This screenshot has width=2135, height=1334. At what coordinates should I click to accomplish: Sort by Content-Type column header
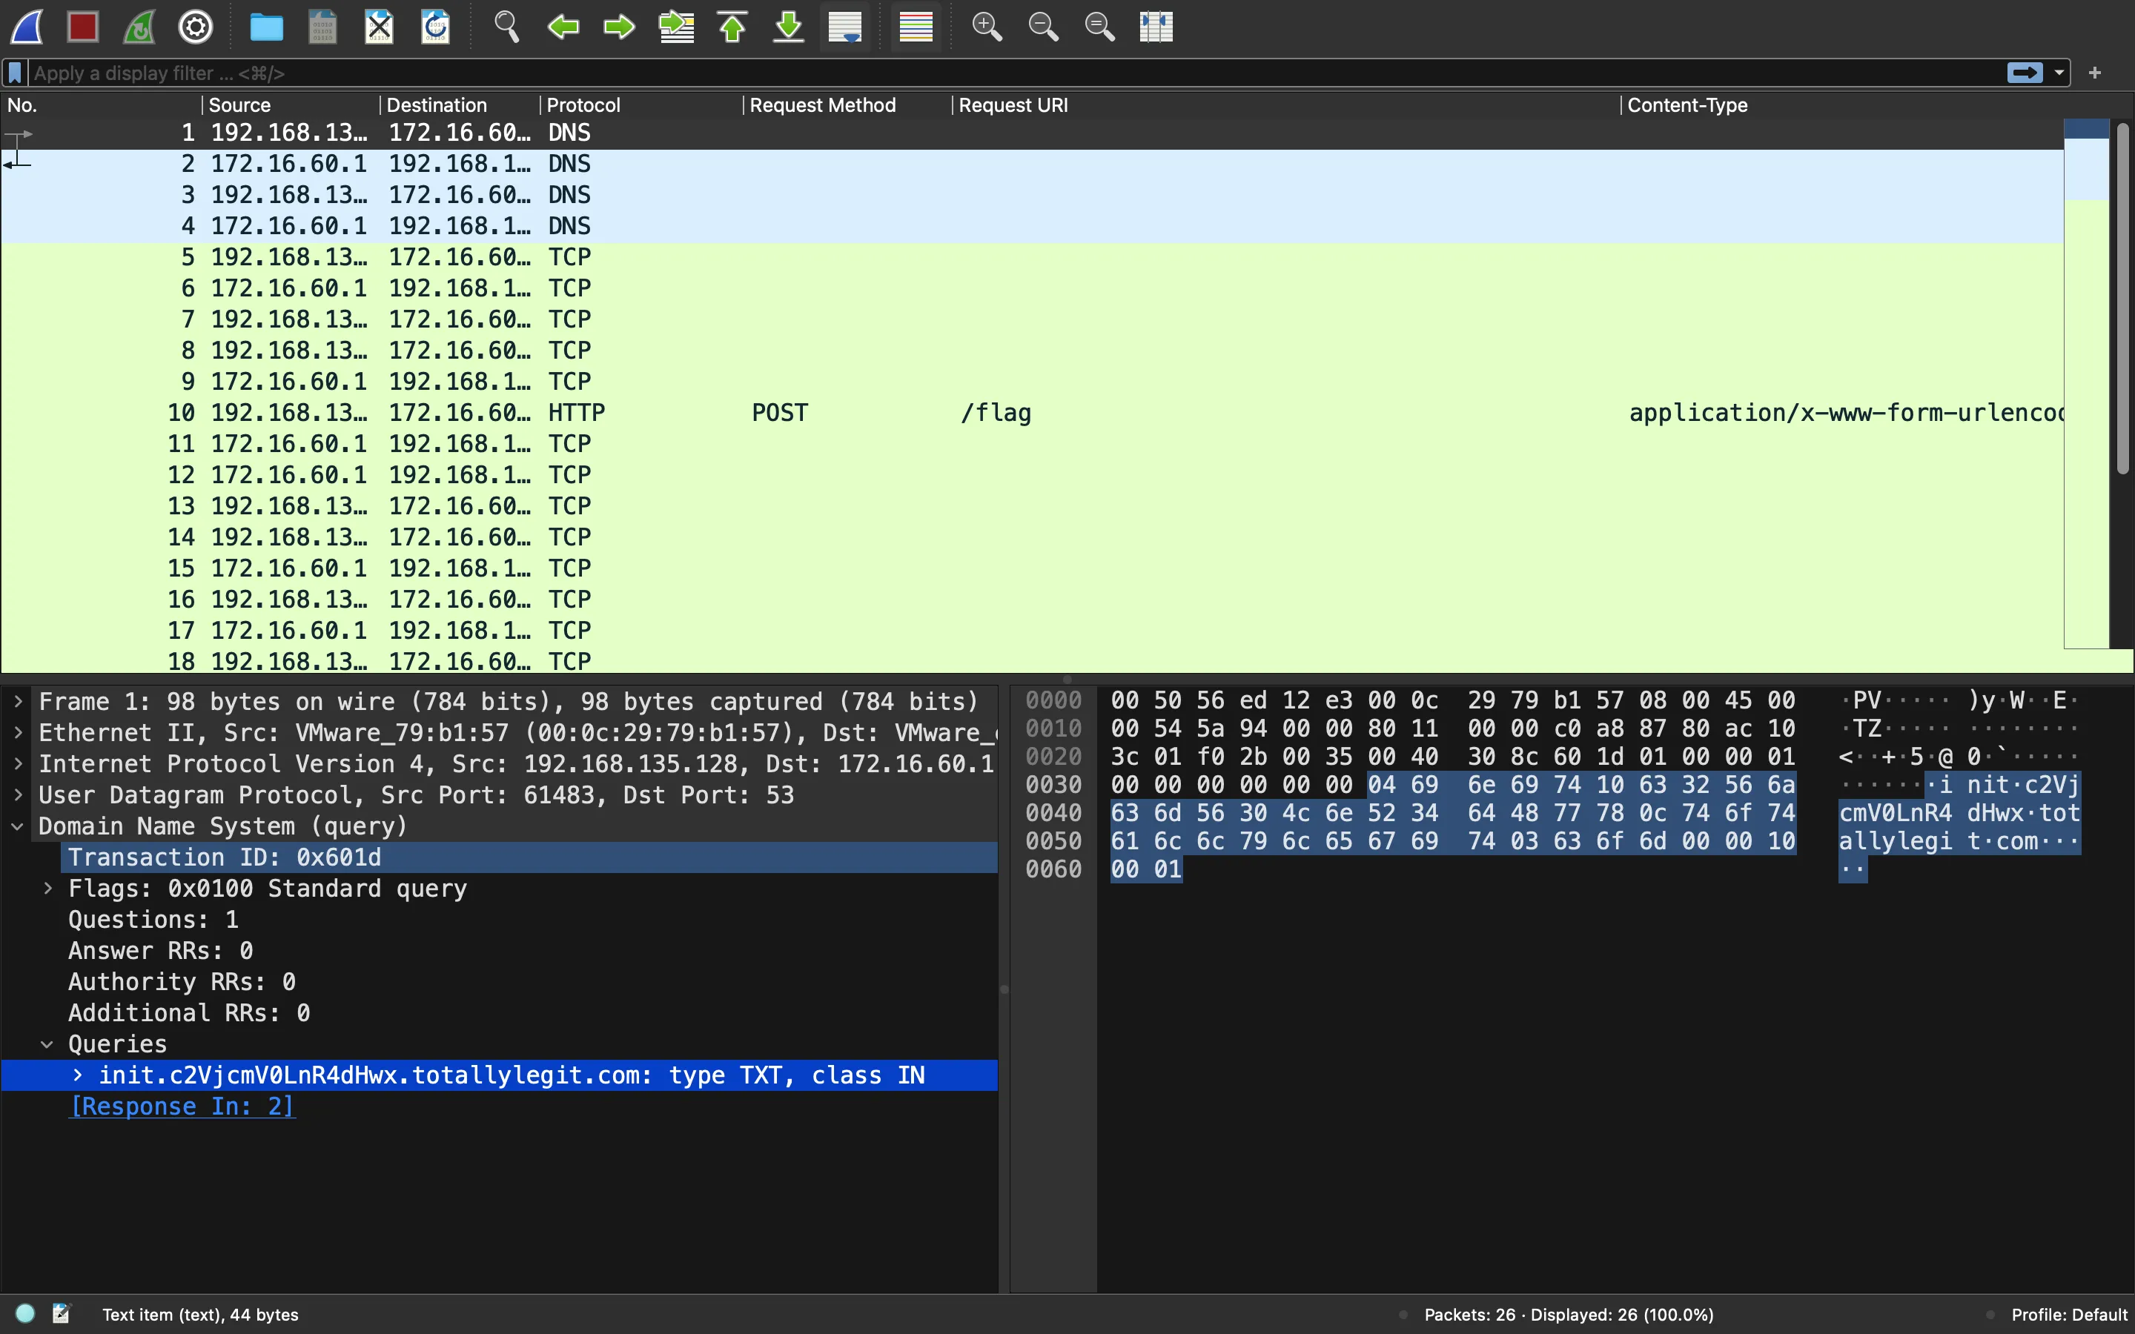click(x=1842, y=105)
